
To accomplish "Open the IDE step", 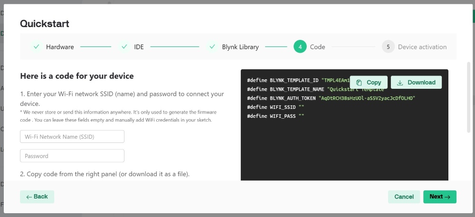I will [x=139, y=47].
